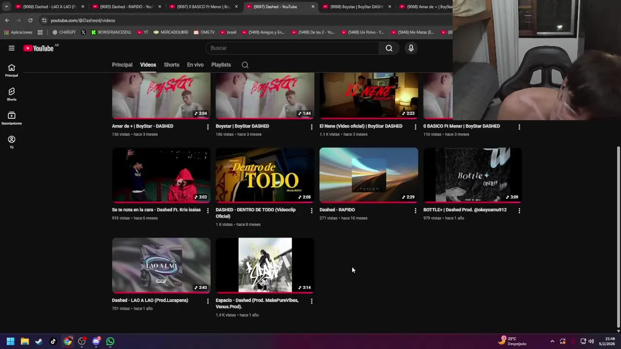The image size is (621, 349).
Task: Switch to the Shorts channel tab
Action: point(171,65)
